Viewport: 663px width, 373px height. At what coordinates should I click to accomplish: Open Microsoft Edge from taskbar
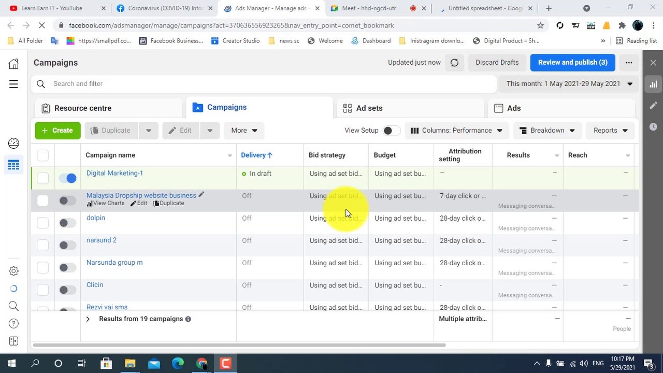click(178, 364)
